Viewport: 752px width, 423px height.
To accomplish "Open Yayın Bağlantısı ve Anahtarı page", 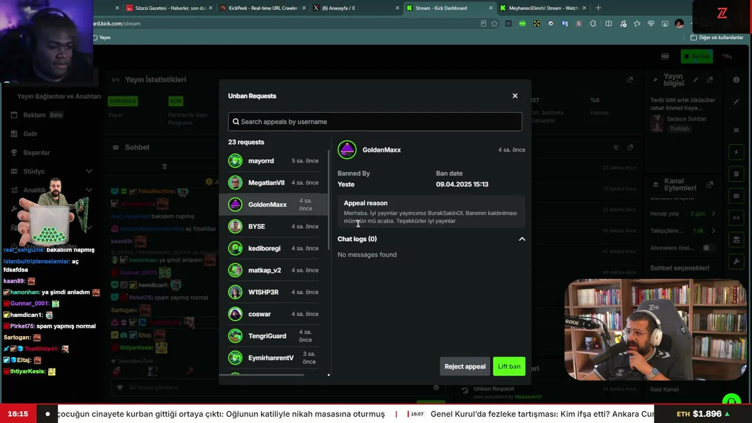I will 59,96.
